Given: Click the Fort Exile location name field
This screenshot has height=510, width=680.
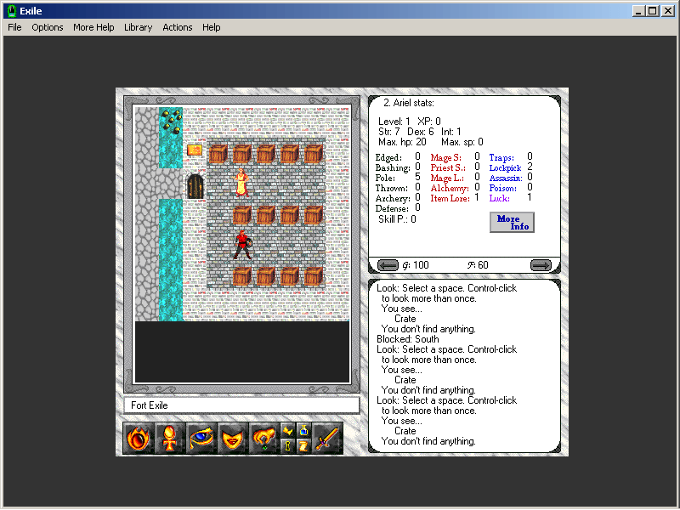Looking at the screenshot, I should tap(241, 405).
